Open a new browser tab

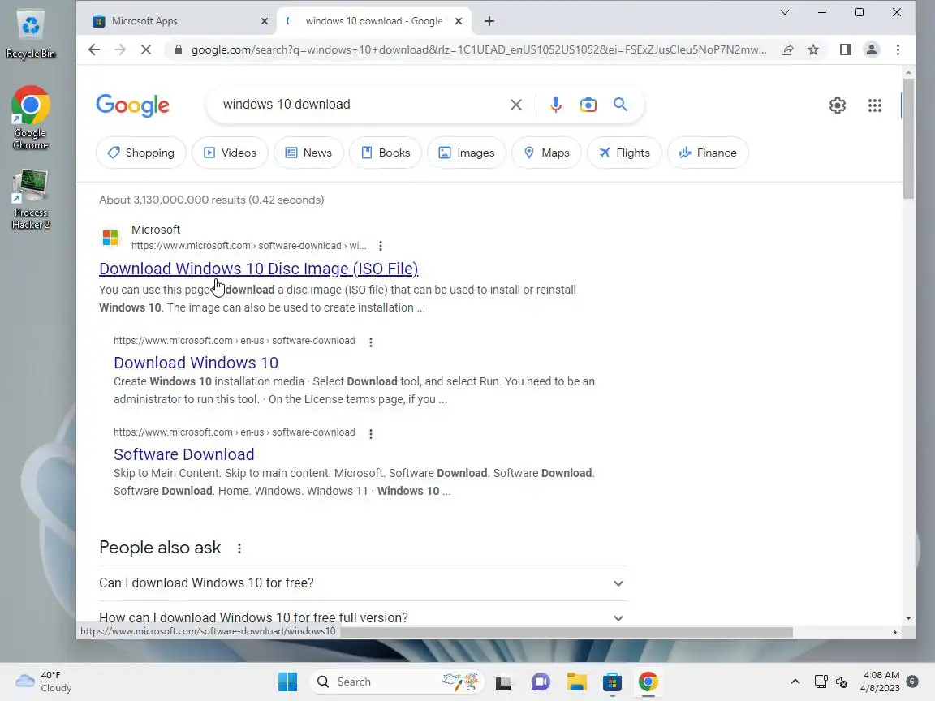click(489, 21)
